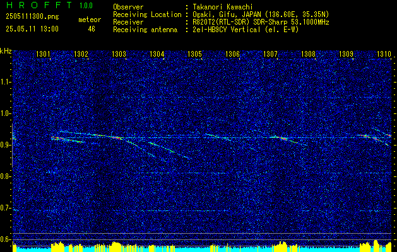The image size is (397, 252).
Task: Click the 1301 time marker
Action: tap(43, 54)
